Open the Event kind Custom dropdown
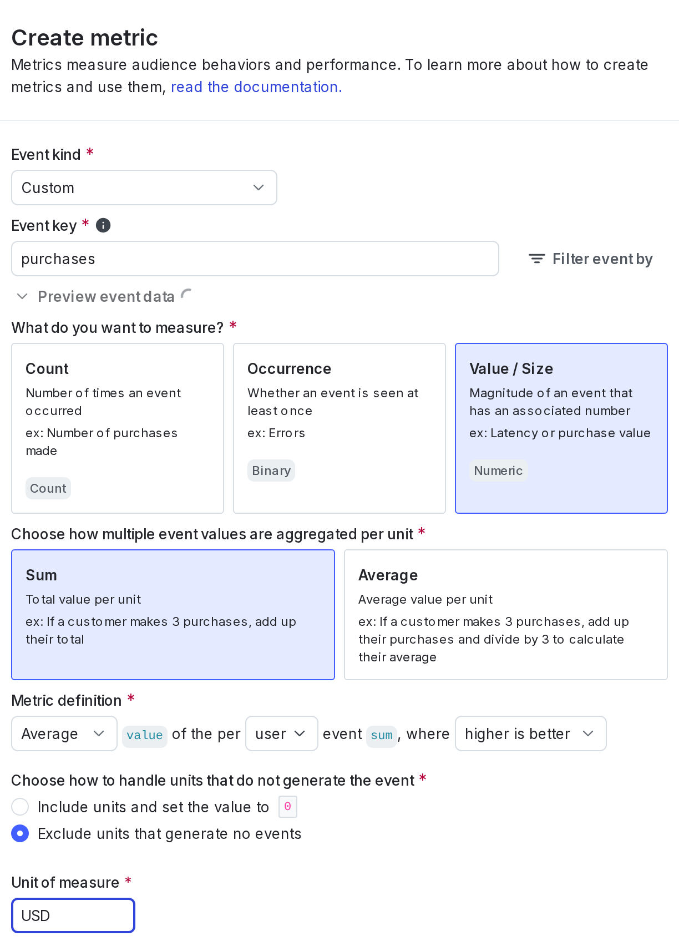 pos(144,188)
